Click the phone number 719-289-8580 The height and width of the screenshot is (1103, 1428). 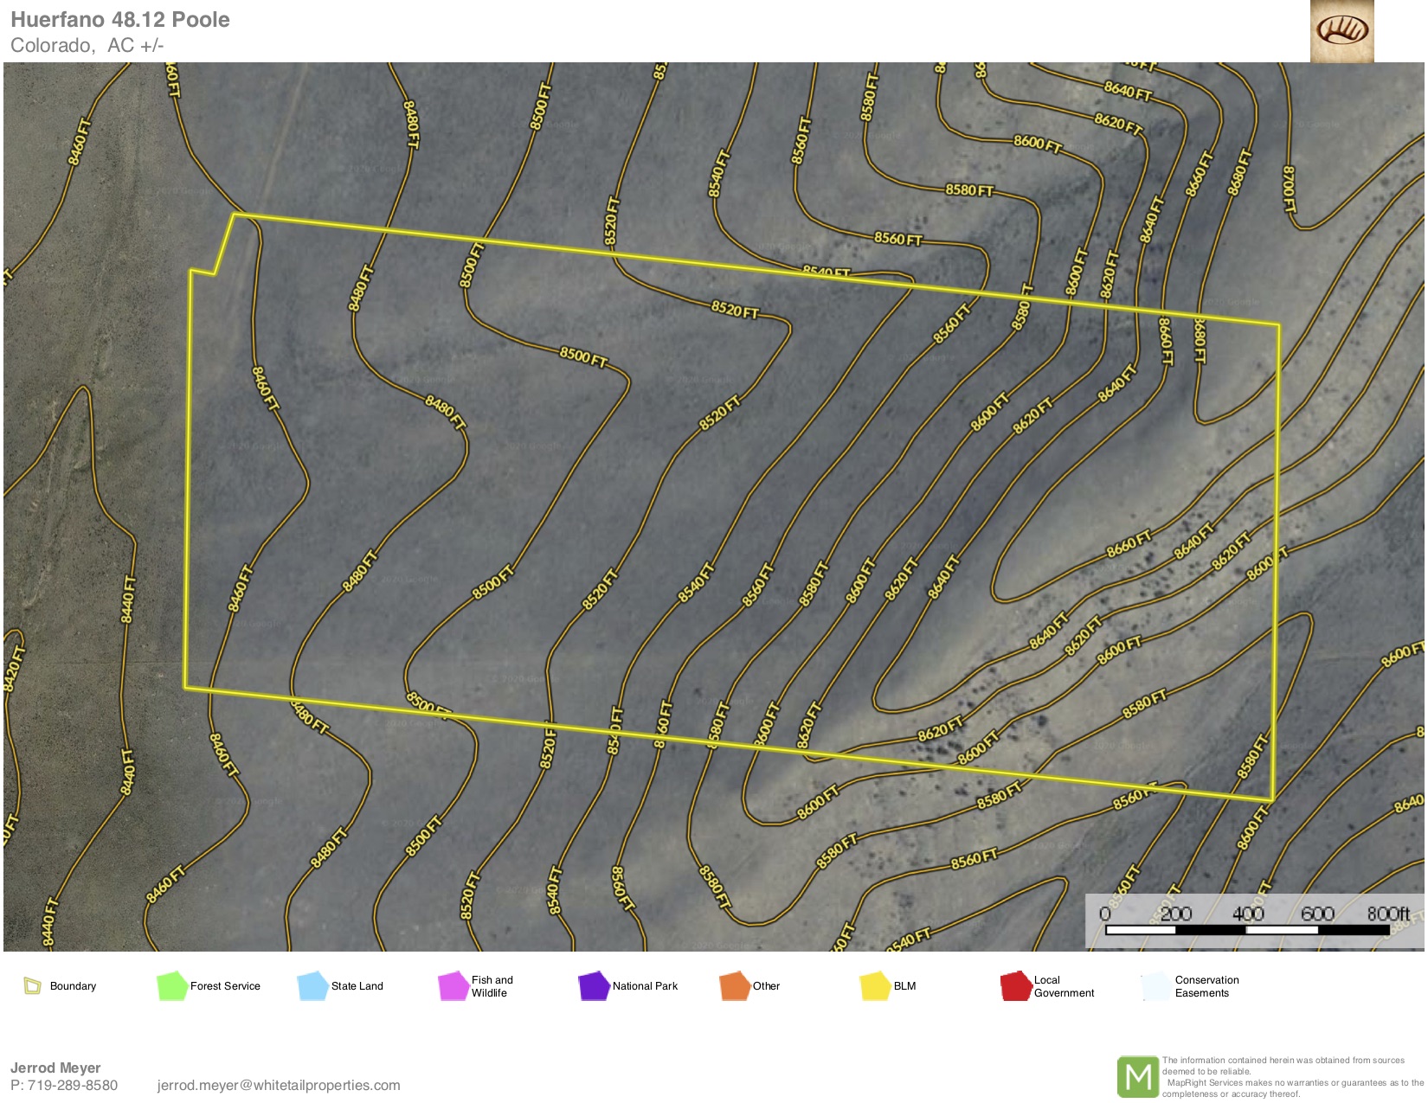73,1085
